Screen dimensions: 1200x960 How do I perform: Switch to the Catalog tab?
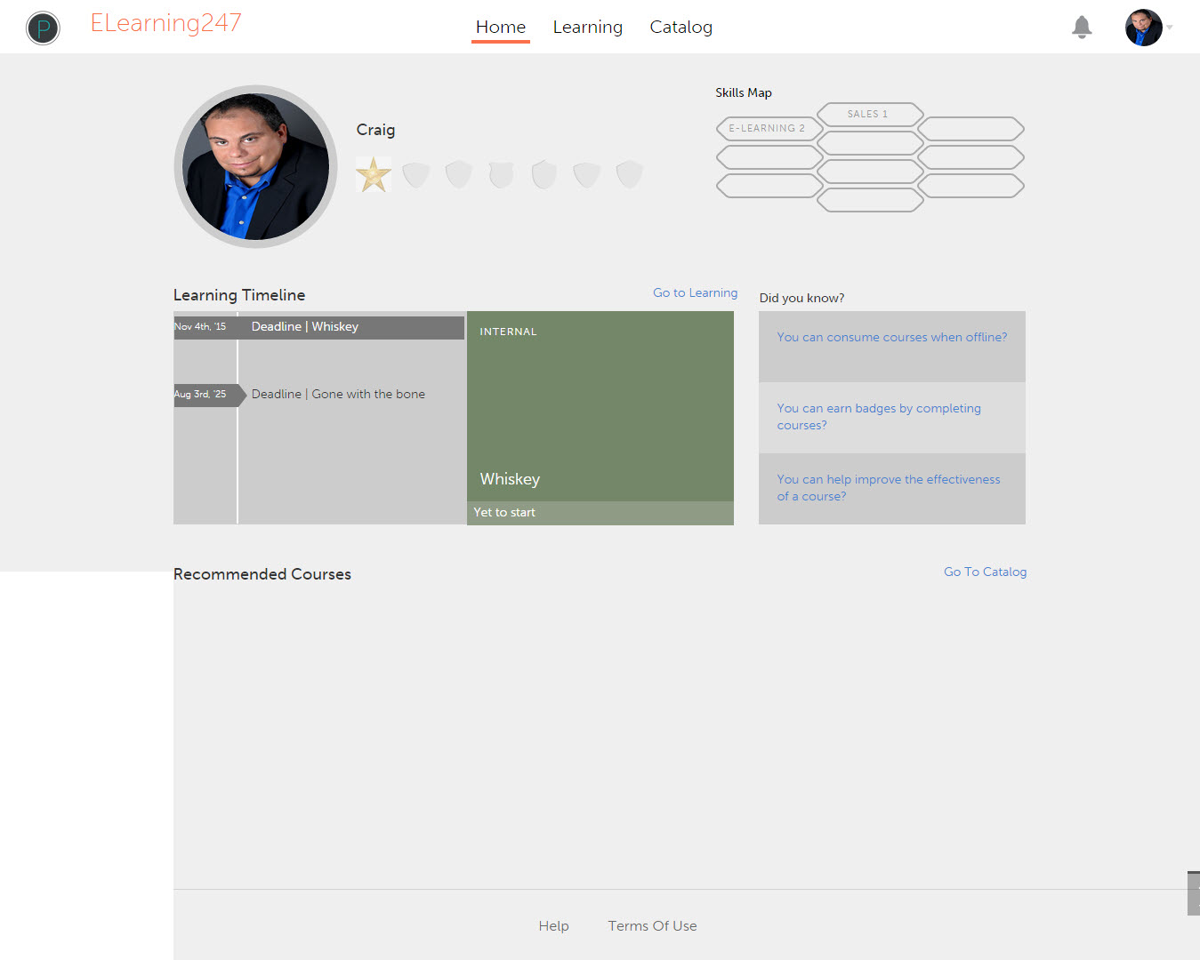(681, 28)
